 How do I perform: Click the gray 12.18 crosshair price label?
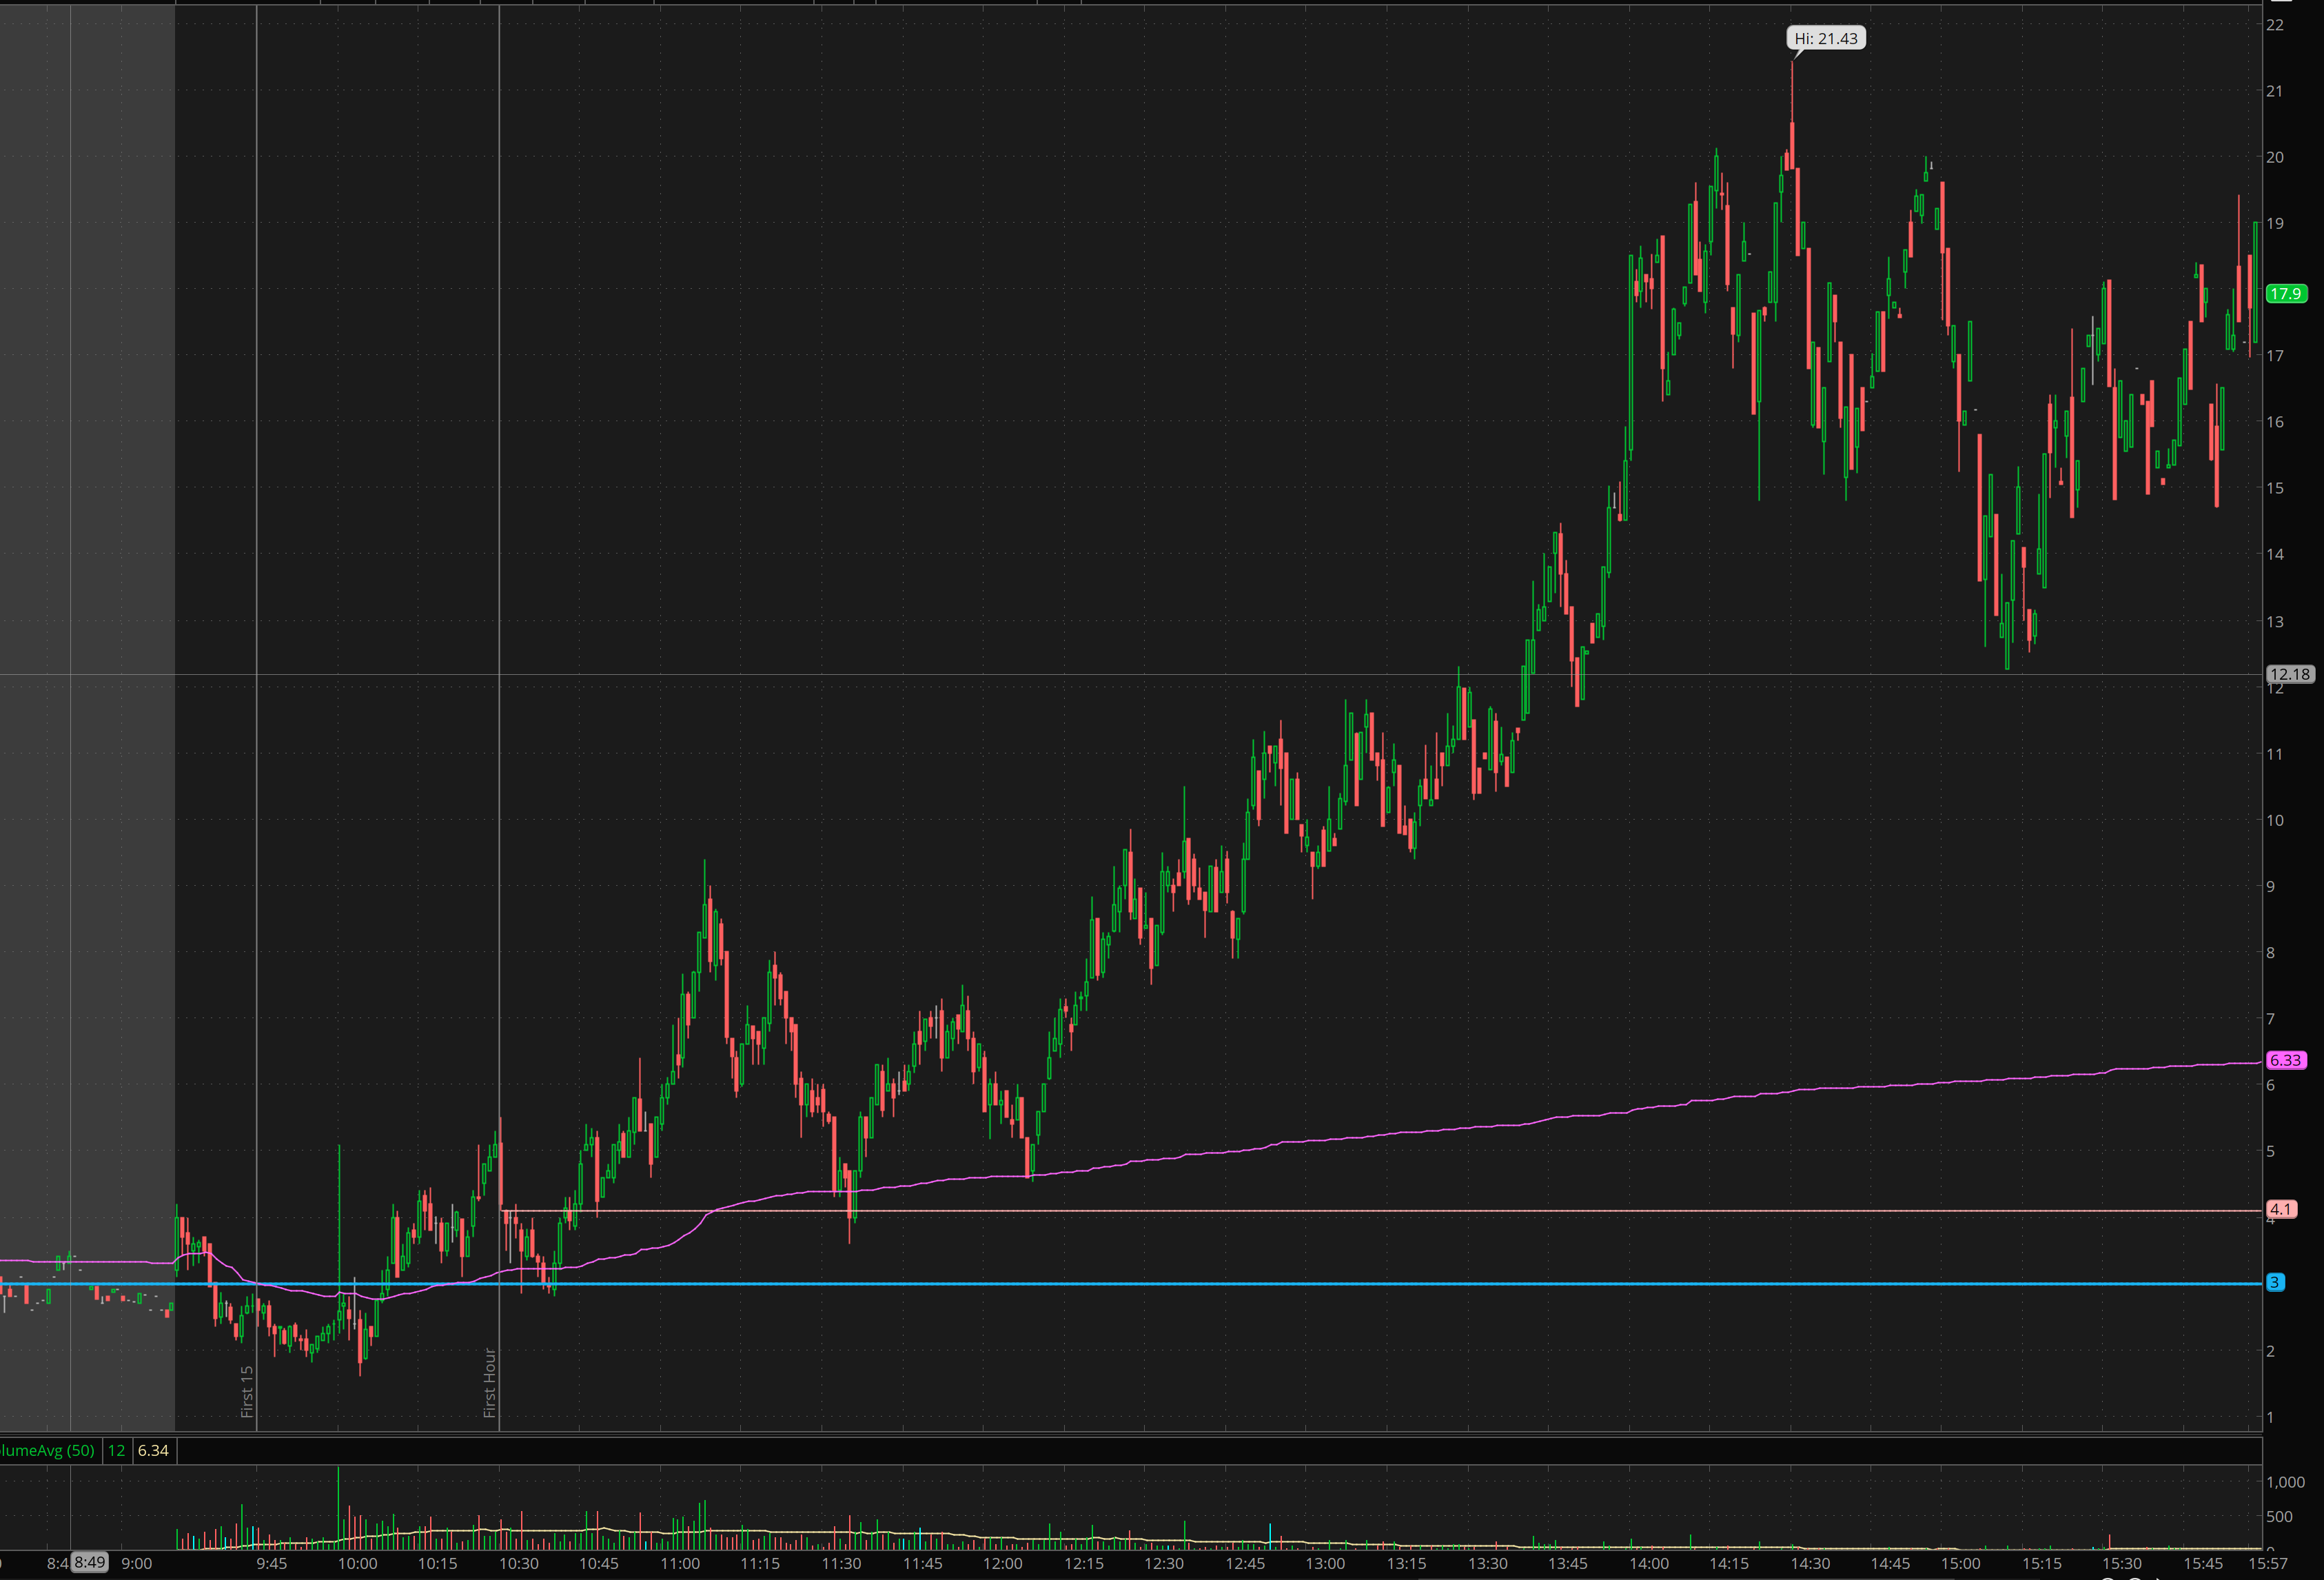[x=2289, y=674]
